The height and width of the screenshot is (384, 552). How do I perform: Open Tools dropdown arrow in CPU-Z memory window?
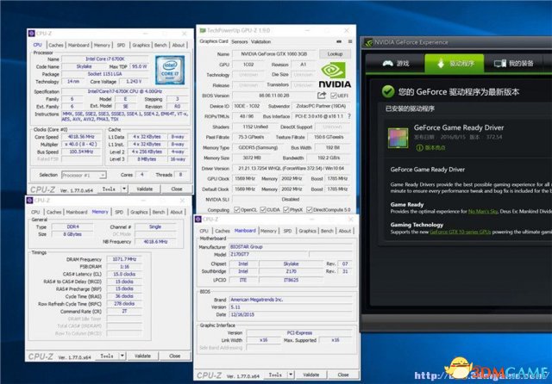pos(122,356)
